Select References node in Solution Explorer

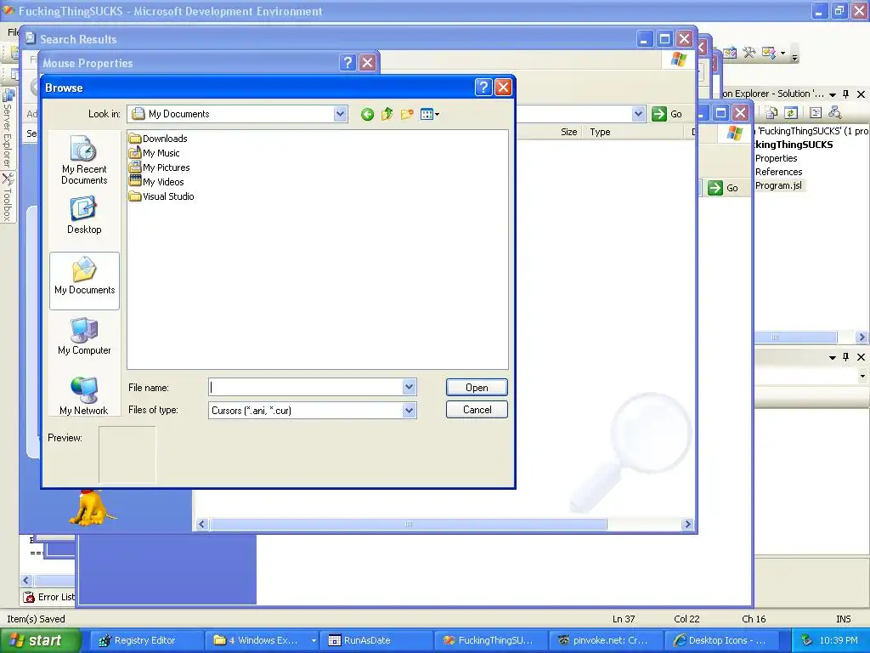[778, 172]
